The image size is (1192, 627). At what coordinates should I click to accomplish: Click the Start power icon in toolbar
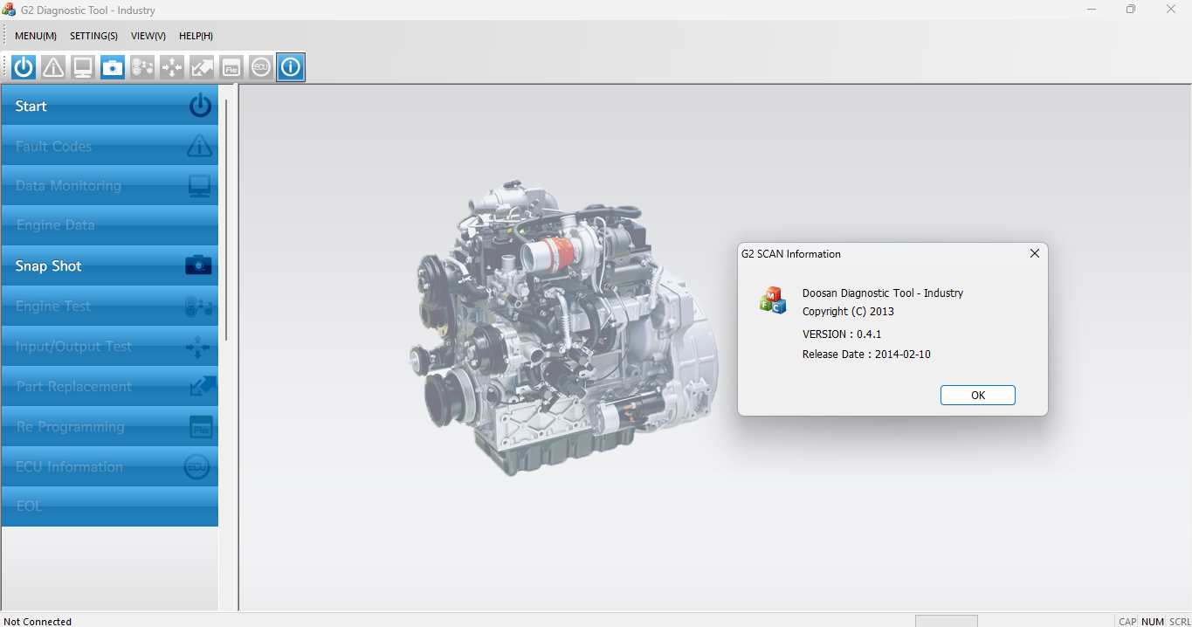[24, 67]
